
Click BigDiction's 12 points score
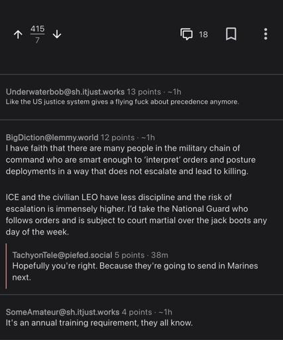tap(117, 137)
